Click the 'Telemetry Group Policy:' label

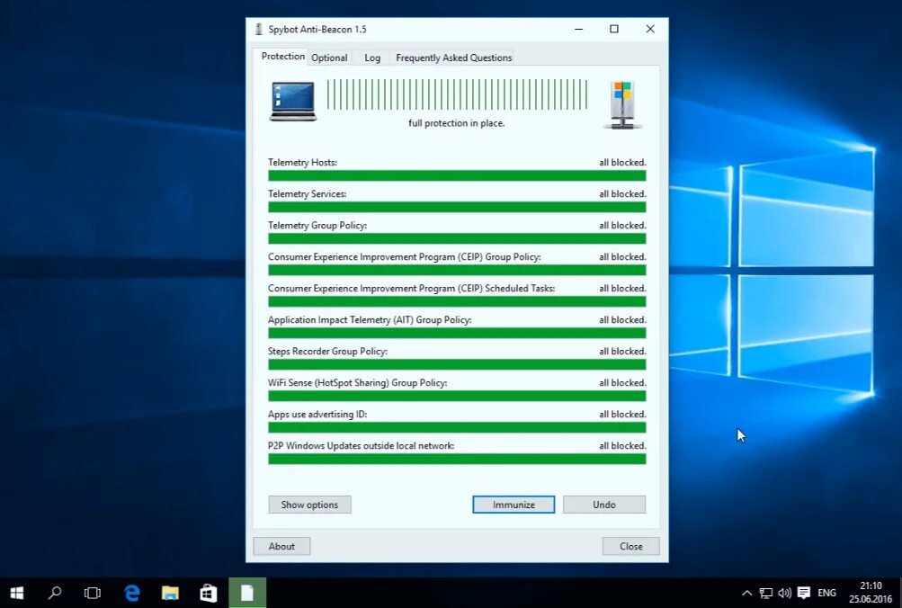317,226
